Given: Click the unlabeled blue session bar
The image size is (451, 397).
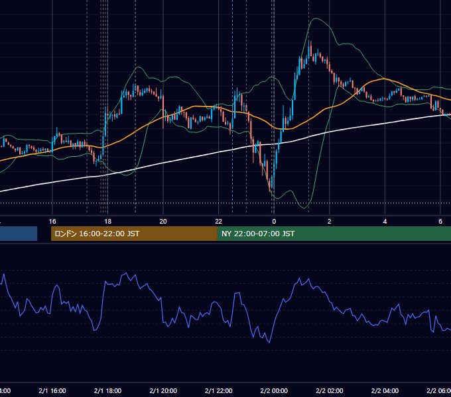Looking at the screenshot, I should 19,234.
